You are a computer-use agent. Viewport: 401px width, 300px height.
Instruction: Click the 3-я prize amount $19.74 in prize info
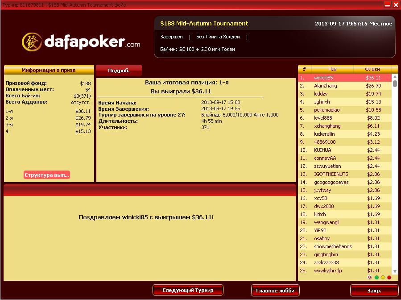coord(83,125)
